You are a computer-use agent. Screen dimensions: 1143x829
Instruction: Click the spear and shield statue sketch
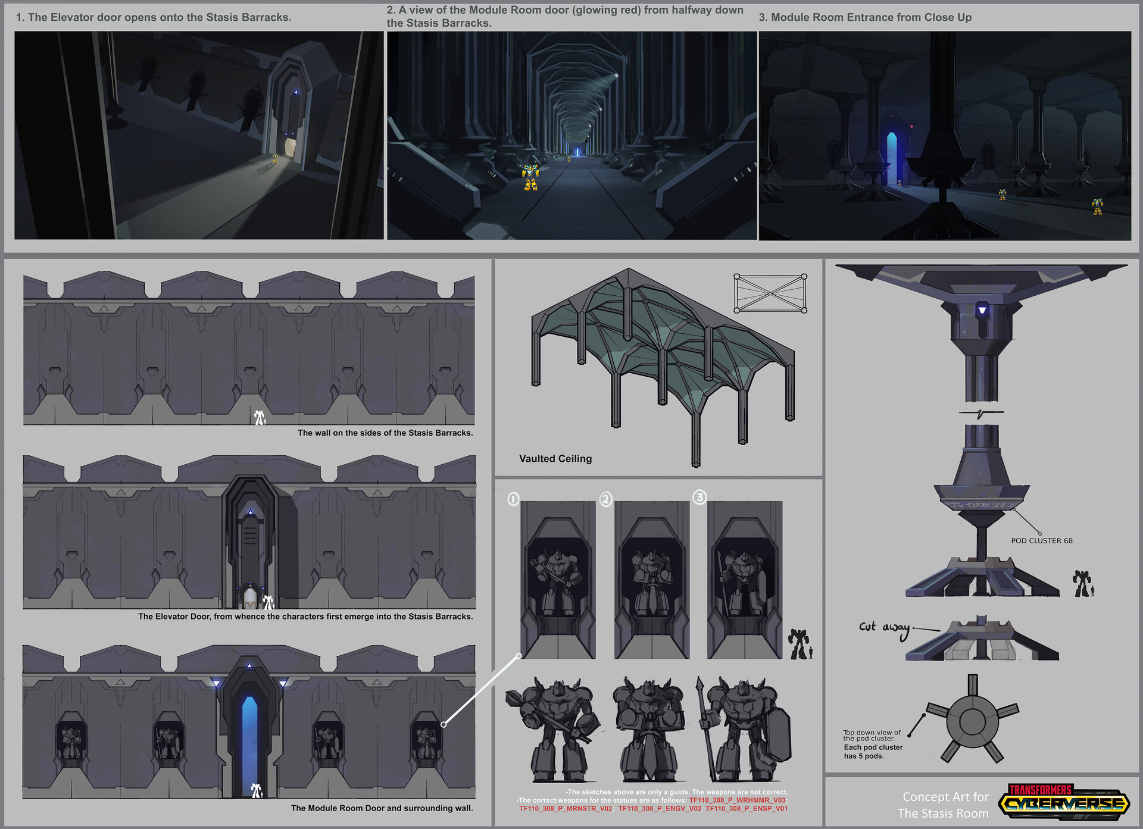tap(744, 730)
